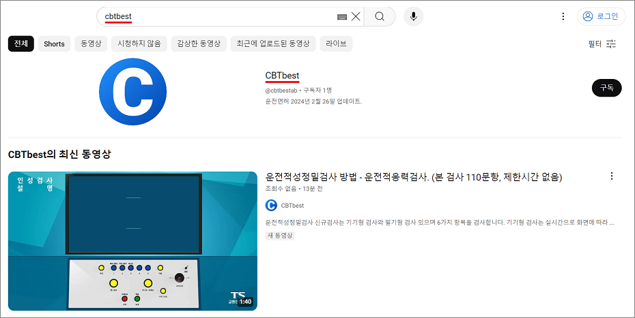Viewport: 635px width, 318px height.
Task: Select 최근에 업로드된 동영상 chip
Action: 273,44
